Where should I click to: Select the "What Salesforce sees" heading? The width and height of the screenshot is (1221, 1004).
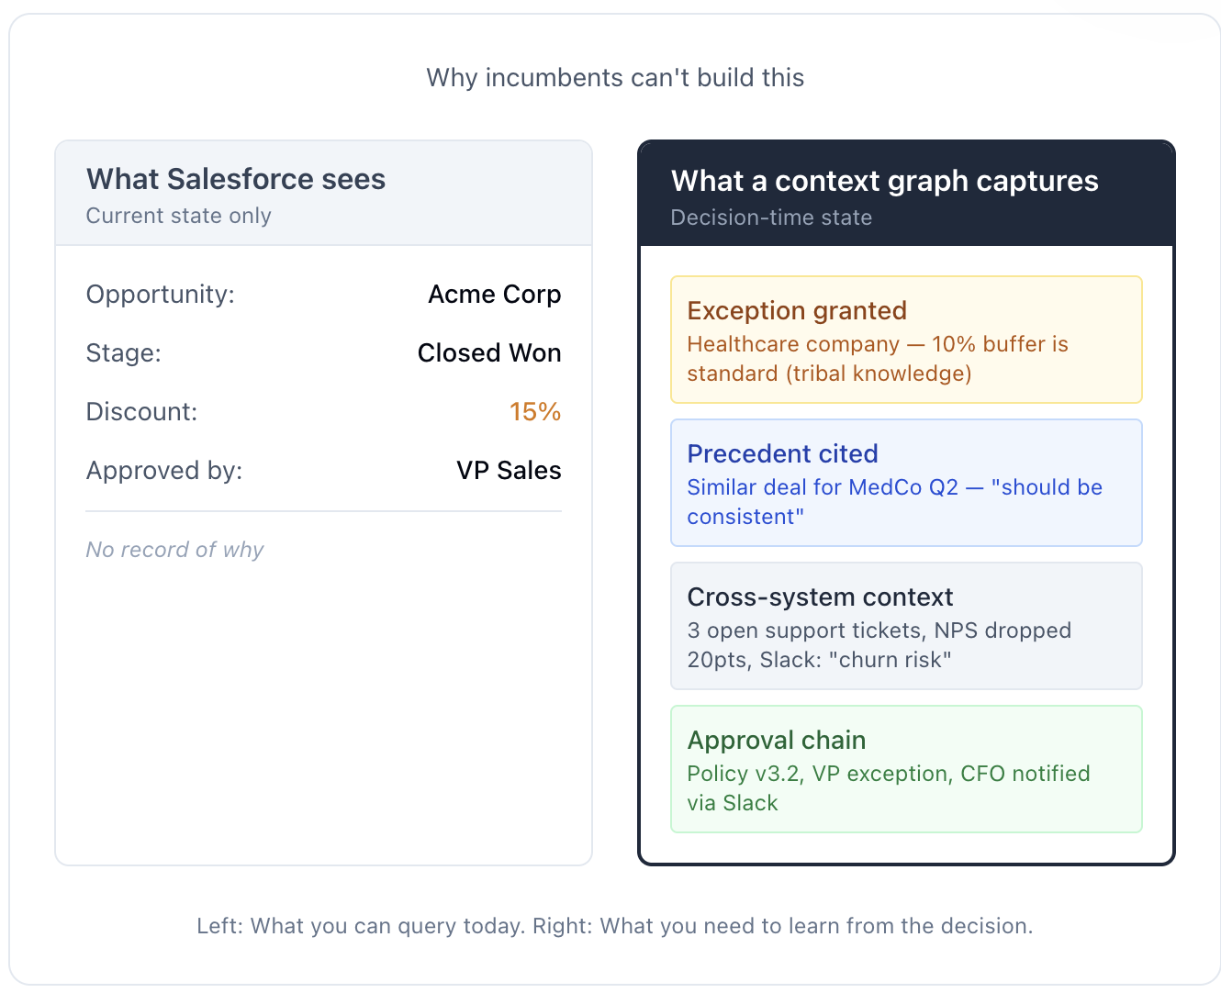click(x=236, y=179)
